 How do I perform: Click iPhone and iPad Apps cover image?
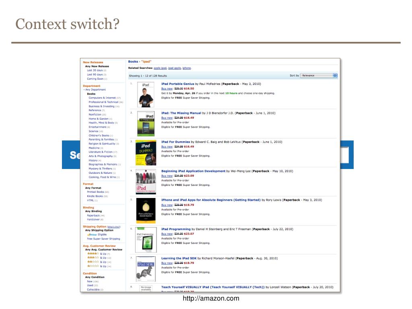[x=146, y=211]
